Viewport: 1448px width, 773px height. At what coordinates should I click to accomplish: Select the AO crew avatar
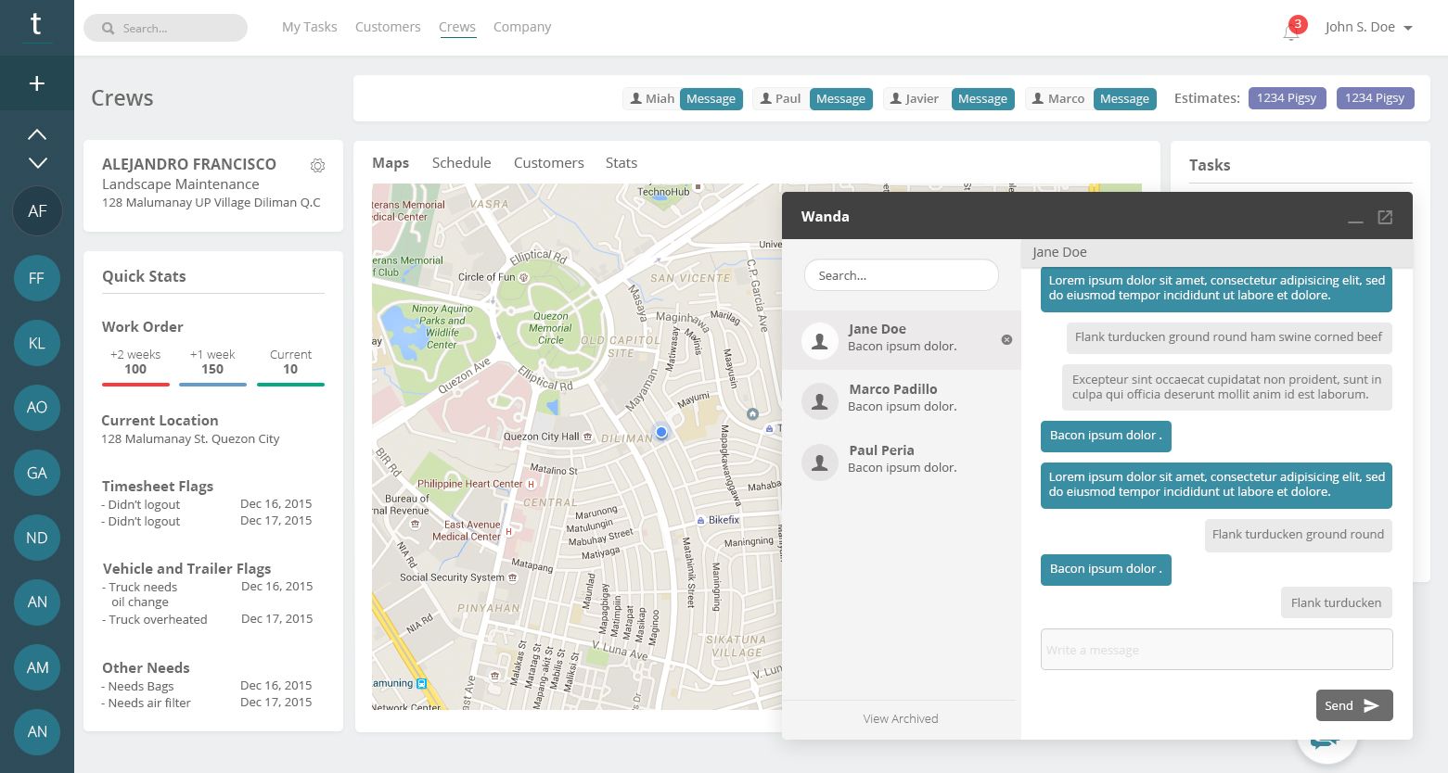point(37,408)
